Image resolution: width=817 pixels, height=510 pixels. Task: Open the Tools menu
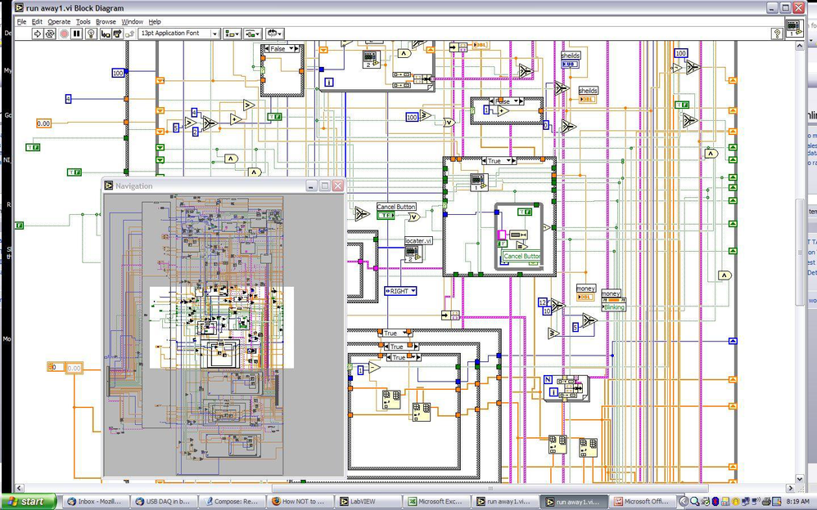pyautogui.click(x=84, y=21)
